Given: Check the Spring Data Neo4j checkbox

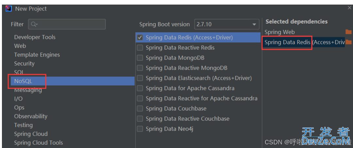Looking at the screenshot, I should [x=140, y=129].
